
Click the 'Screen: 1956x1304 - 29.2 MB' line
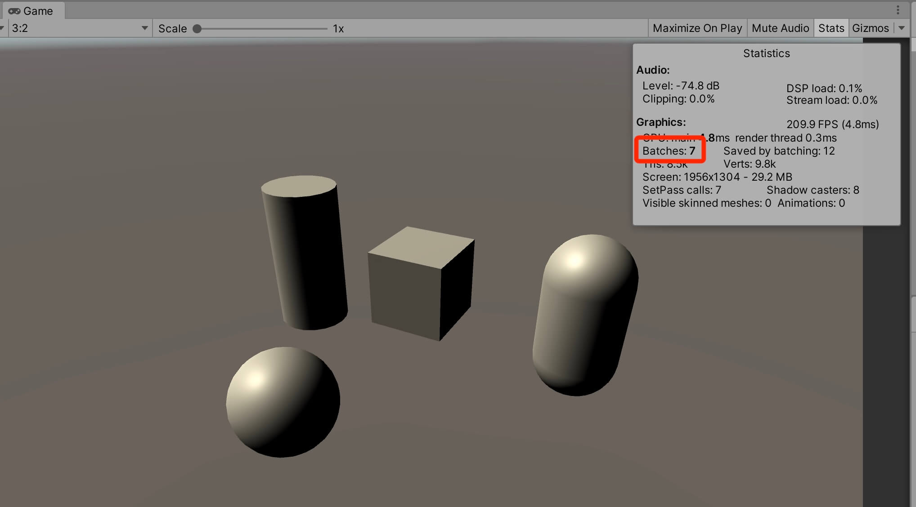coord(717,177)
